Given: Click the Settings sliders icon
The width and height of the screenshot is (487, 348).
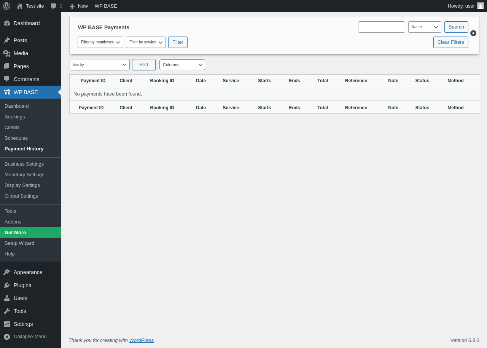Looking at the screenshot, I should coord(7,324).
